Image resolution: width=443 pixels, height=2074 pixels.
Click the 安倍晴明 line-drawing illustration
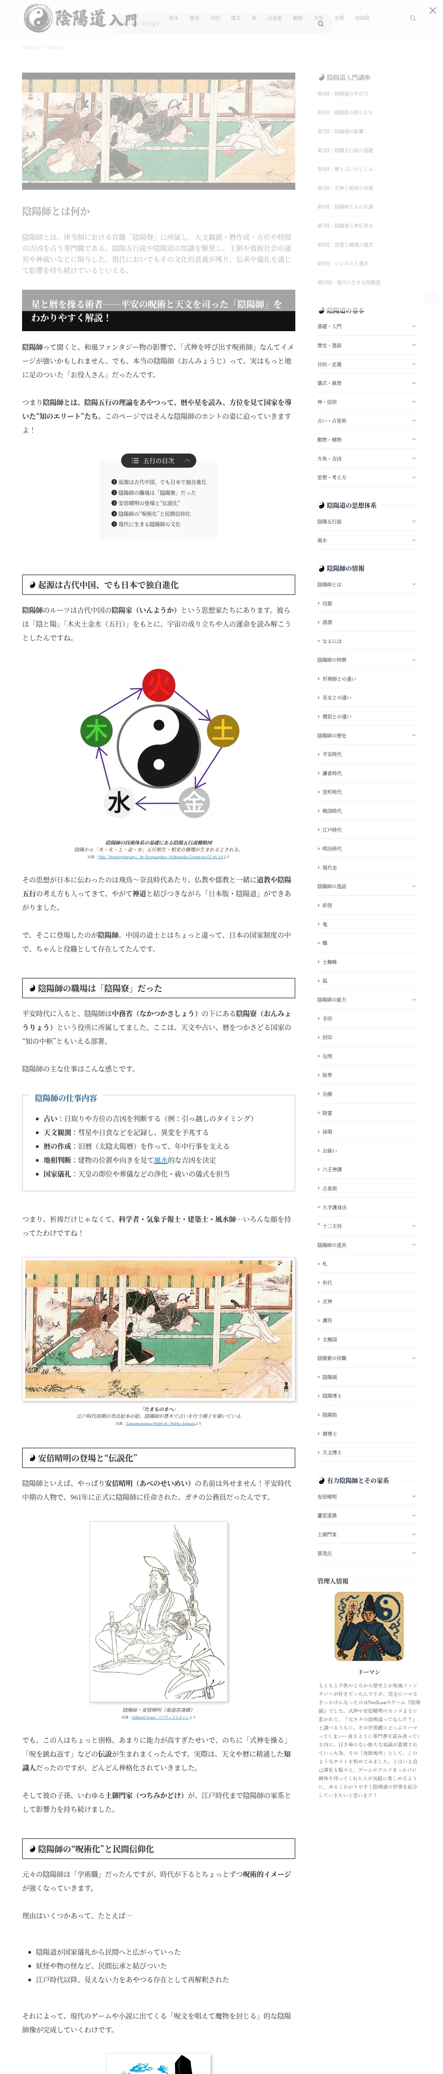158,1611
